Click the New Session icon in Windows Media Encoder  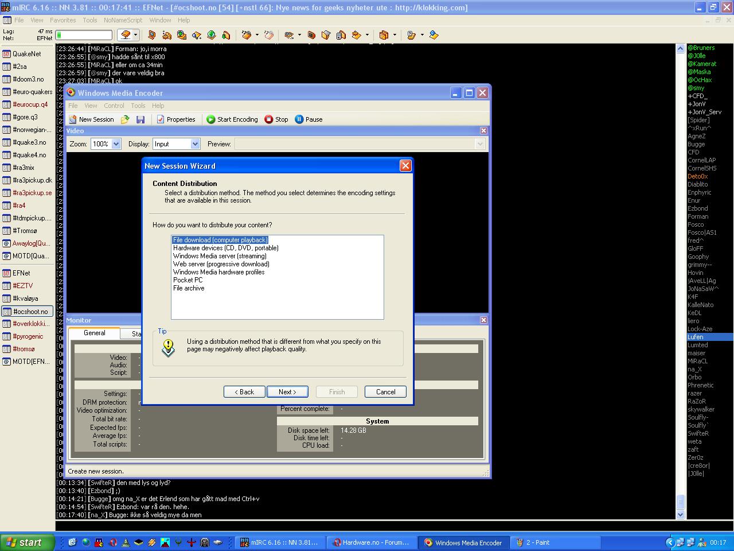[x=73, y=119]
